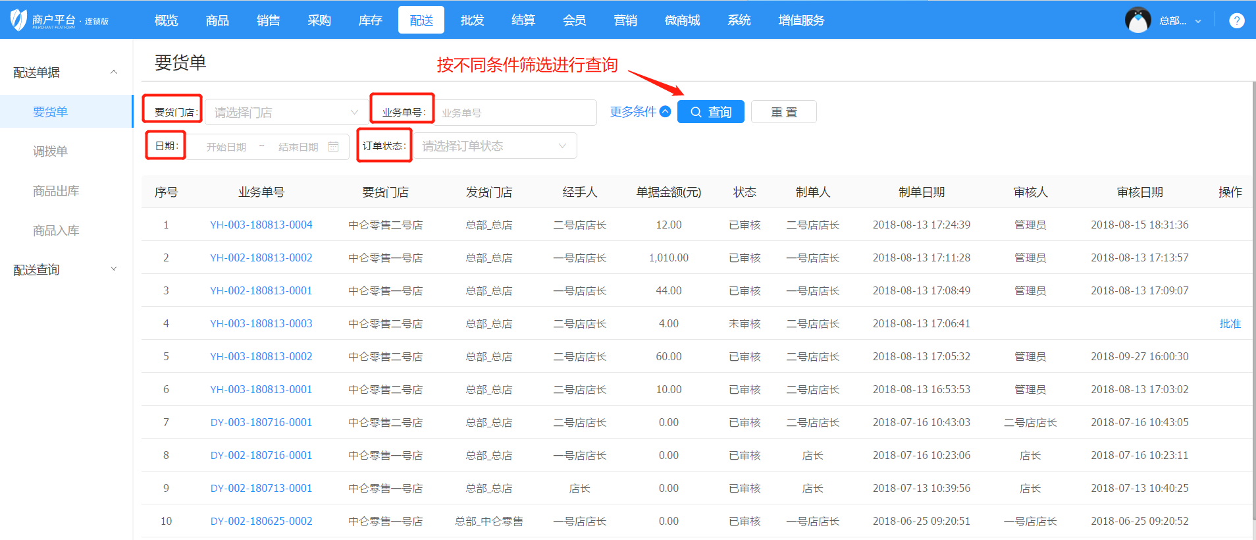1256x540 pixels.
Task: Open the 会员 top menu
Action: click(574, 20)
